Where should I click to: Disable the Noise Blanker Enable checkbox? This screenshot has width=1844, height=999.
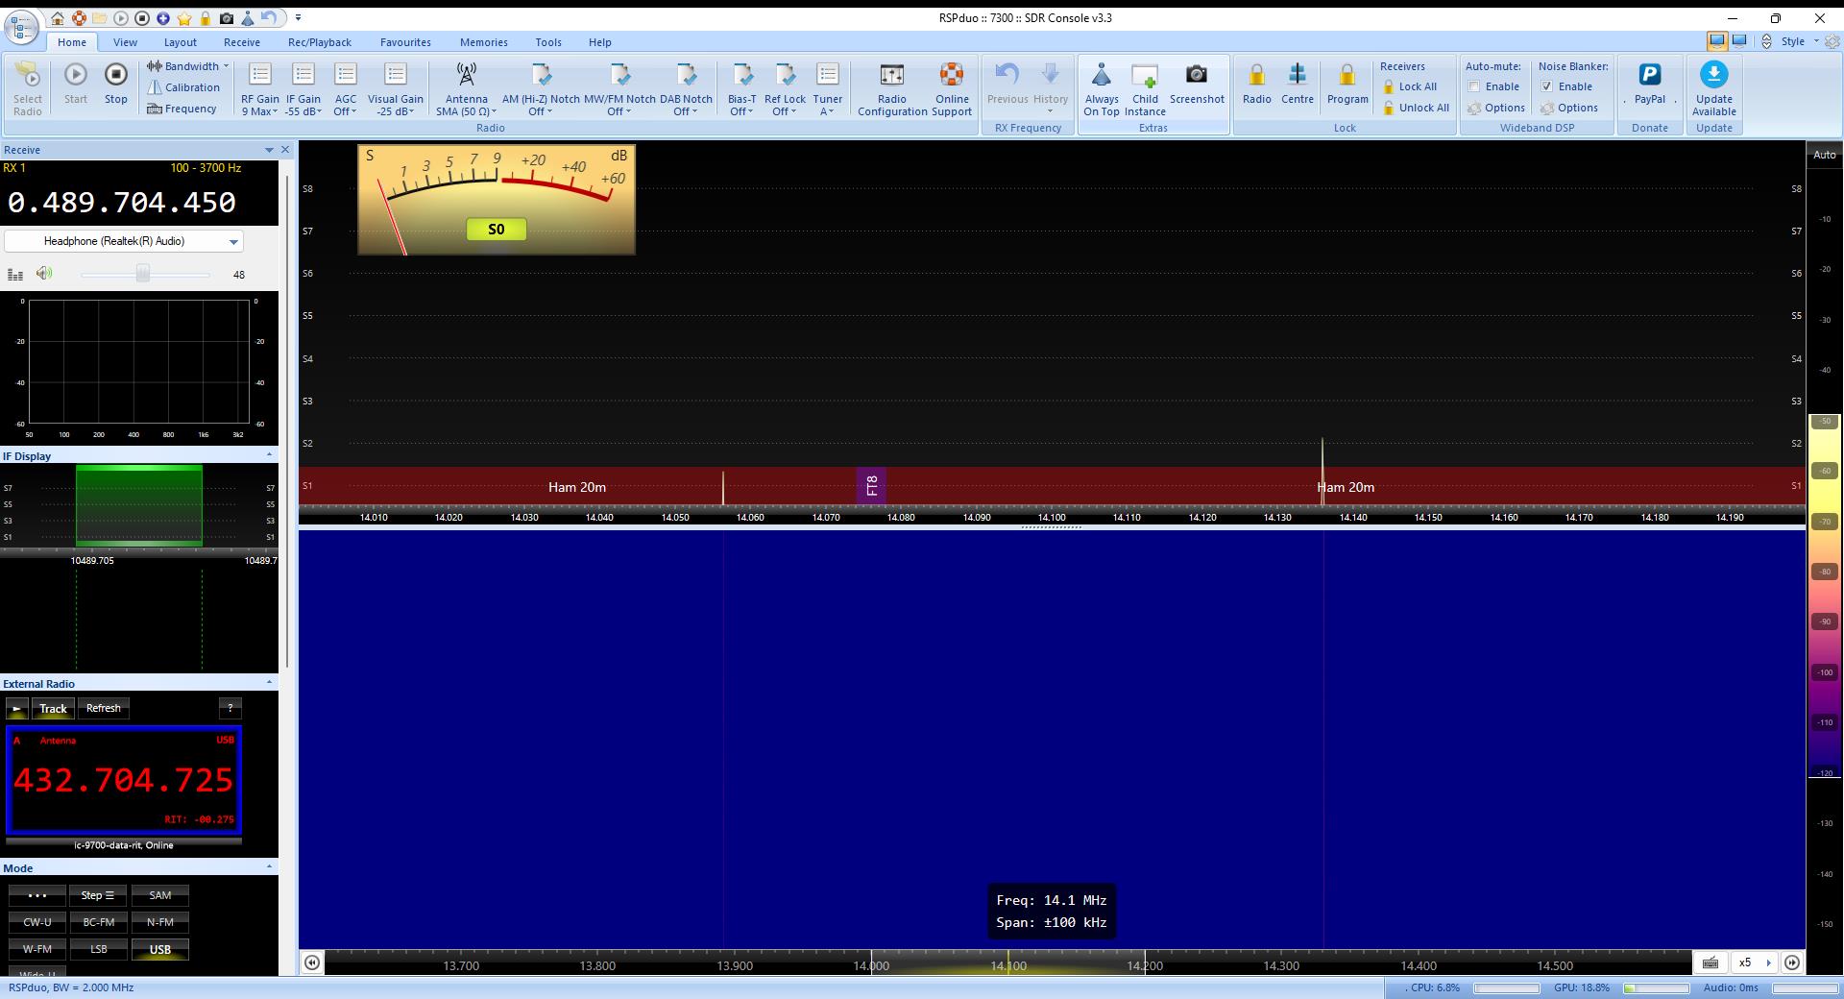1548,86
